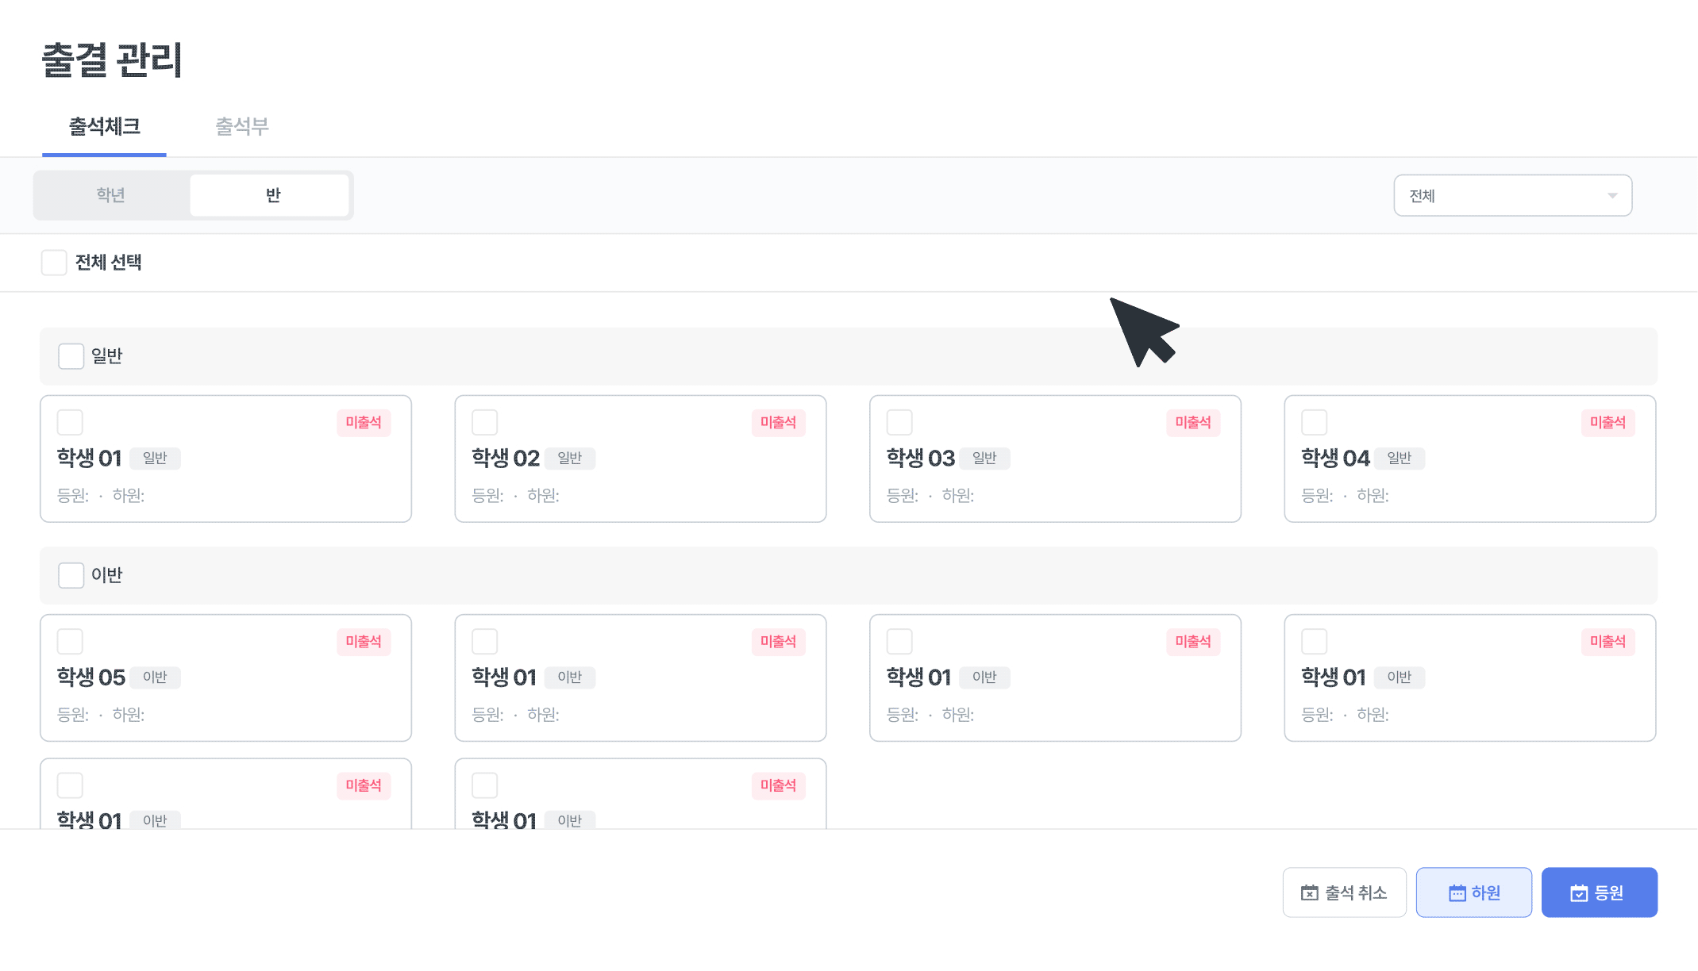
Task: Click the calendar icon on 하원 button
Action: 1457,893
